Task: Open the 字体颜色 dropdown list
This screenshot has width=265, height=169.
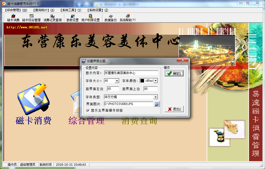Action: click(155, 81)
